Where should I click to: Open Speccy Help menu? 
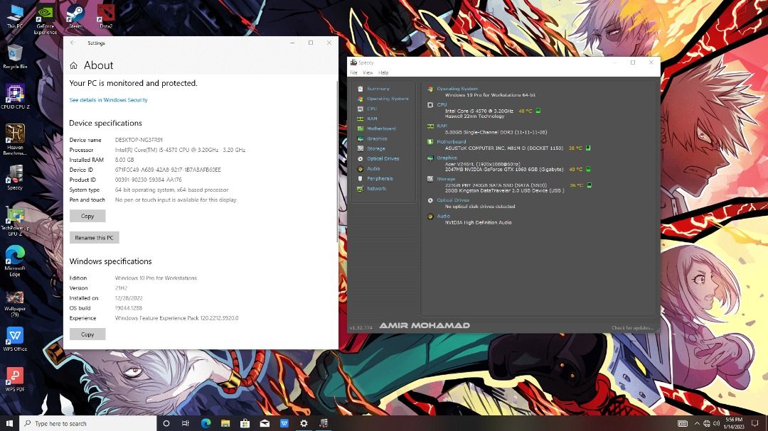[383, 72]
